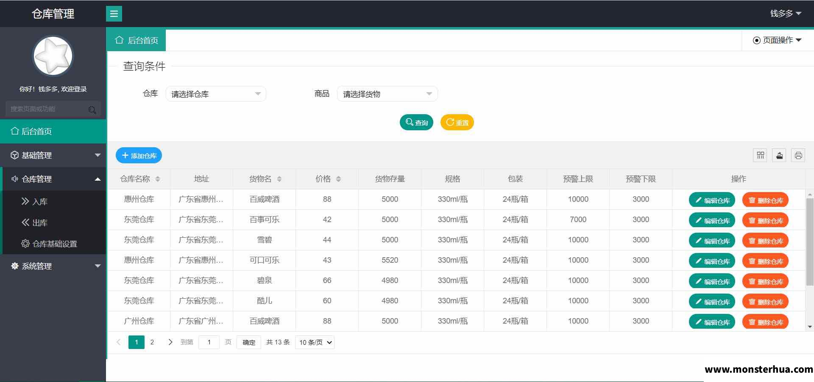Click the table print icon

click(x=798, y=155)
